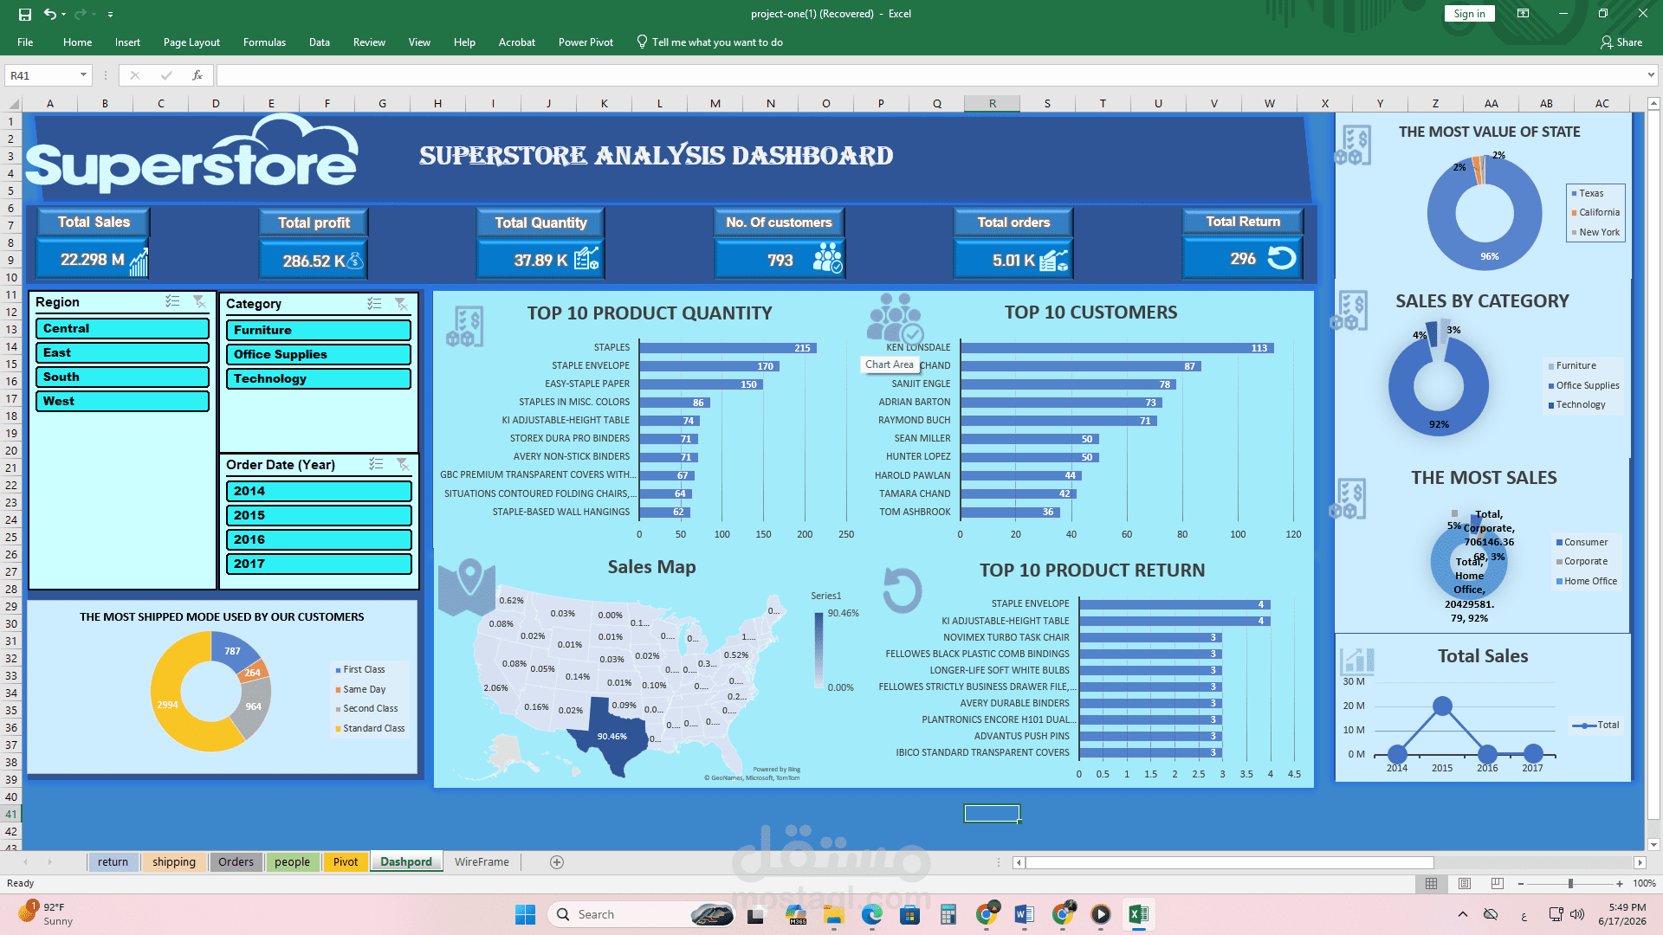This screenshot has width=1663, height=935.
Task: Click the Save icon in title bar
Action: point(24,14)
